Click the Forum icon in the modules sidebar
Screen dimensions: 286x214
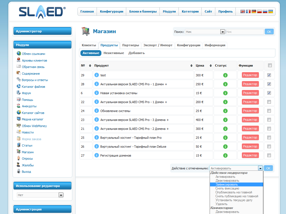coord(19,93)
